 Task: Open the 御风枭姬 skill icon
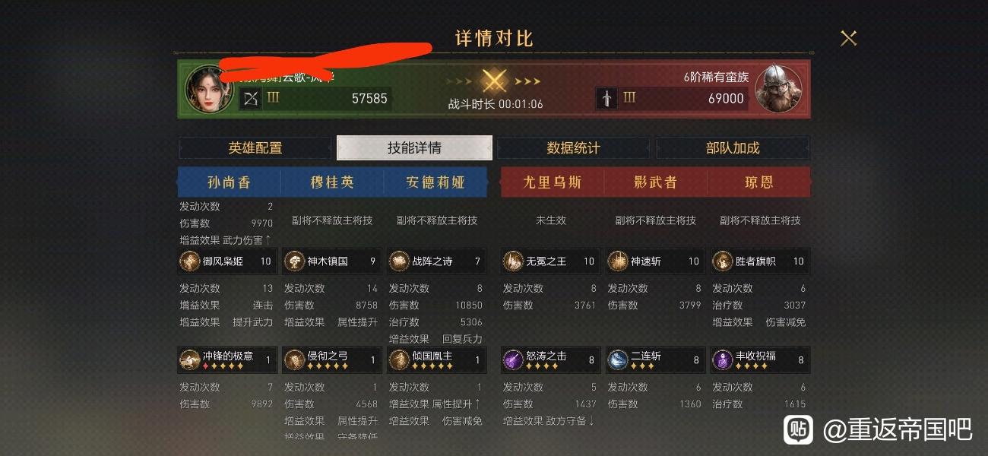[190, 261]
